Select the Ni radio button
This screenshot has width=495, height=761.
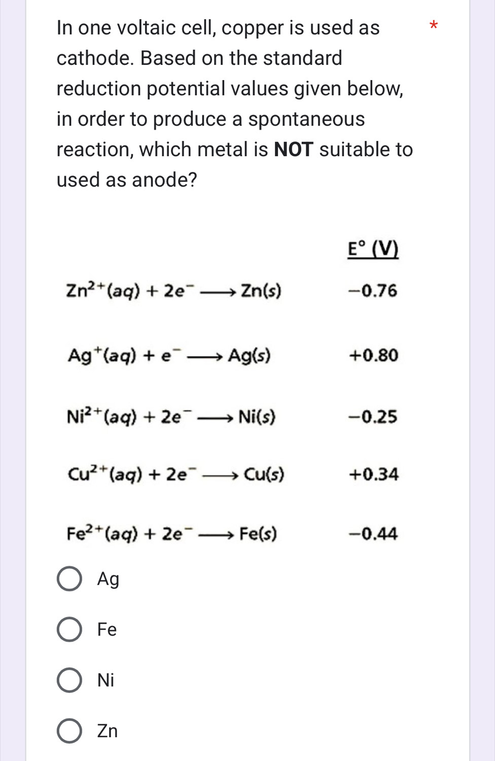pos(69,680)
